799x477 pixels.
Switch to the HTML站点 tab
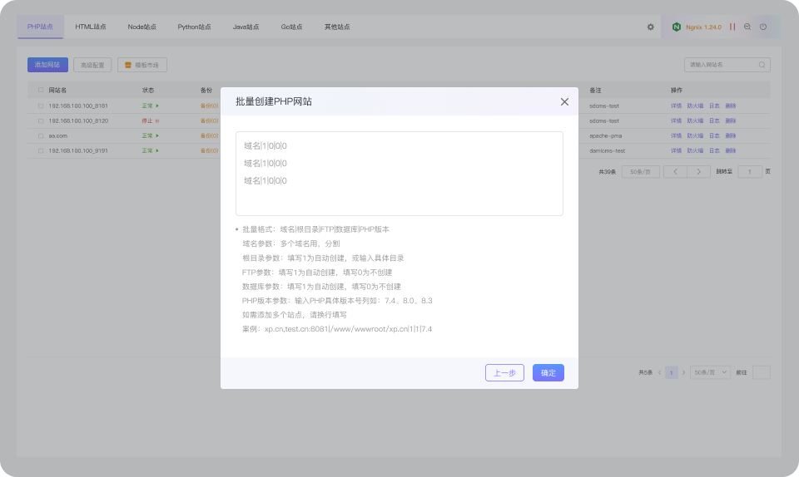coord(91,27)
